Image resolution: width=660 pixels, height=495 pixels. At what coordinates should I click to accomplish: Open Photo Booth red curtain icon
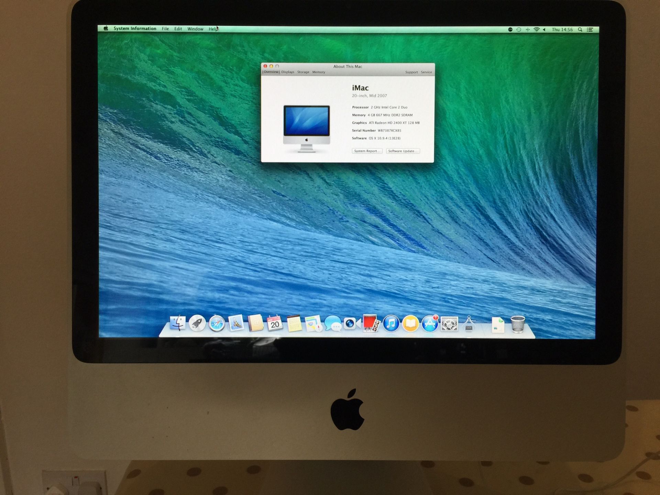371,323
